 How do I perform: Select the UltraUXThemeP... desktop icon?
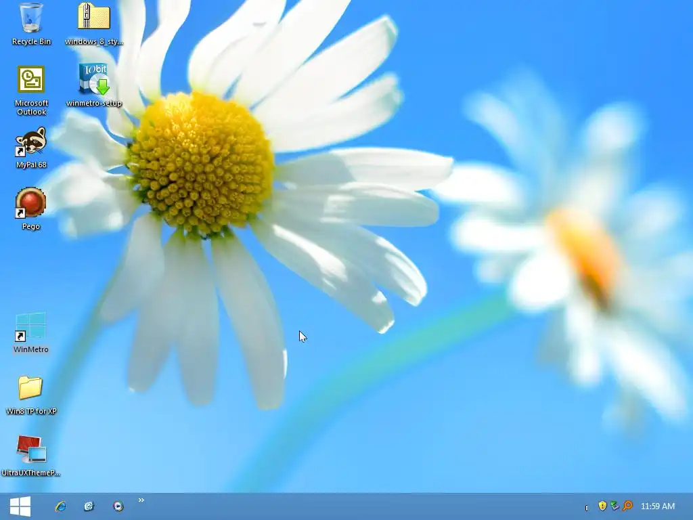(x=31, y=450)
